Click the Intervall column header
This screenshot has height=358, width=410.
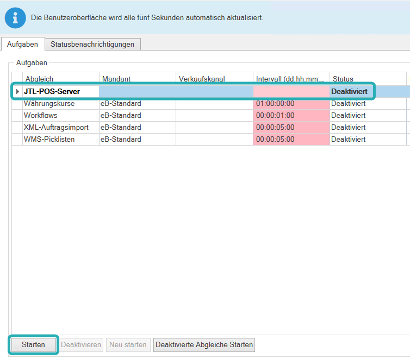point(291,79)
